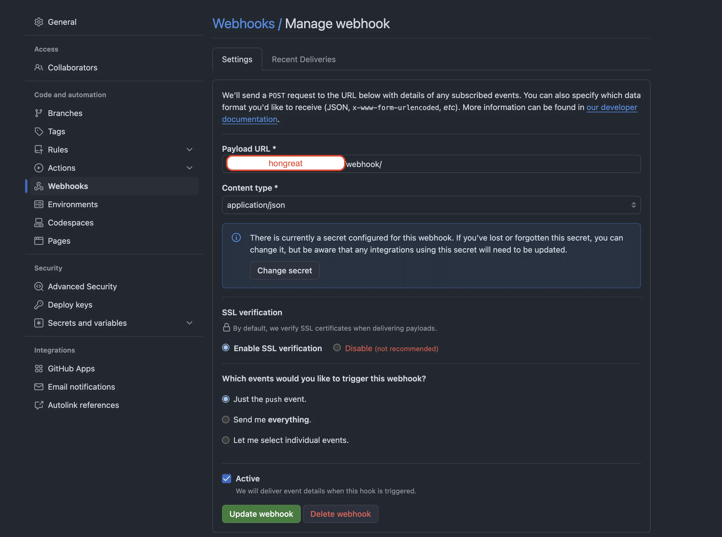Go to Tags settings
Image resolution: width=722 pixels, height=537 pixels.
114,131
